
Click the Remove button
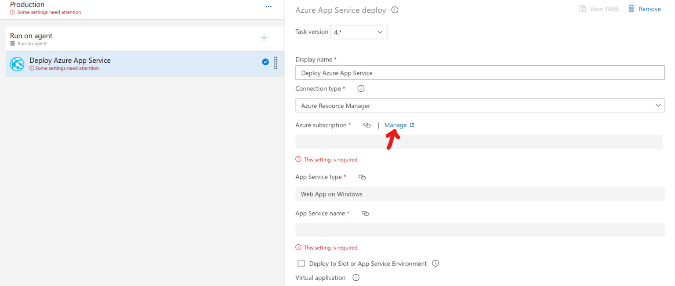pyautogui.click(x=645, y=9)
